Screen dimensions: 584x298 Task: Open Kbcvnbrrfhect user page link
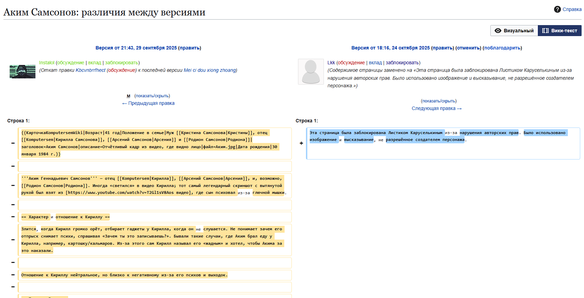click(x=91, y=70)
